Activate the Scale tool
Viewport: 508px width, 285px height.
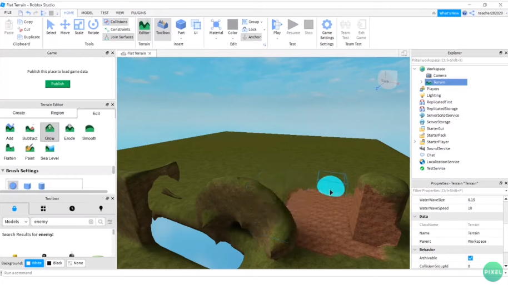click(x=79, y=27)
